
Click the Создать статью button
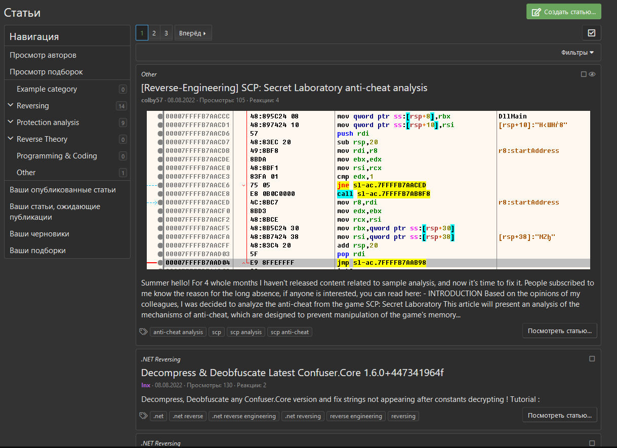[x=563, y=12]
